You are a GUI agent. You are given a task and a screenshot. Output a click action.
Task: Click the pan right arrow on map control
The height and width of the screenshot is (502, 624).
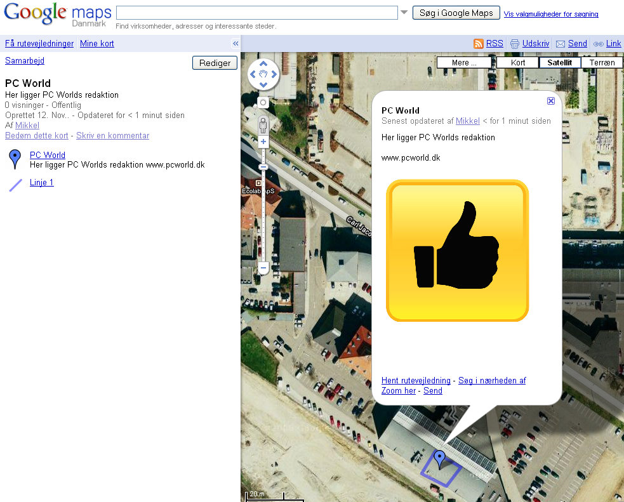274,74
